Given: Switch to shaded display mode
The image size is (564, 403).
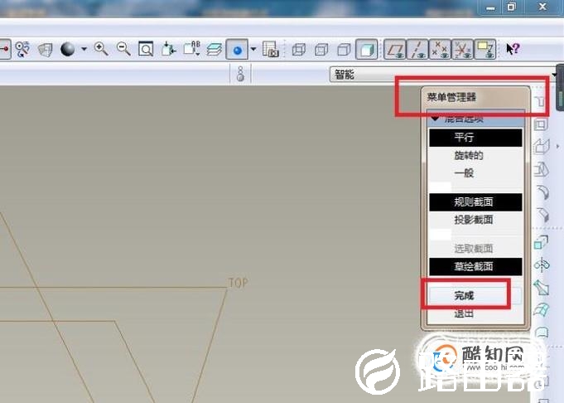Looking at the screenshot, I should [x=367, y=50].
